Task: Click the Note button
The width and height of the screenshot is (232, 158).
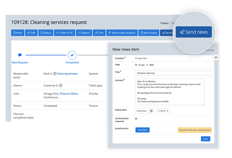Action: click(18, 33)
